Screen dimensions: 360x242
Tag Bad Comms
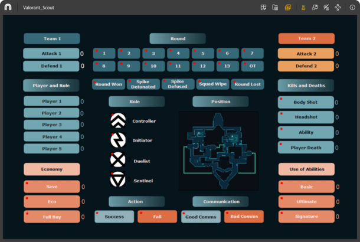pyautogui.click(x=244, y=217)
